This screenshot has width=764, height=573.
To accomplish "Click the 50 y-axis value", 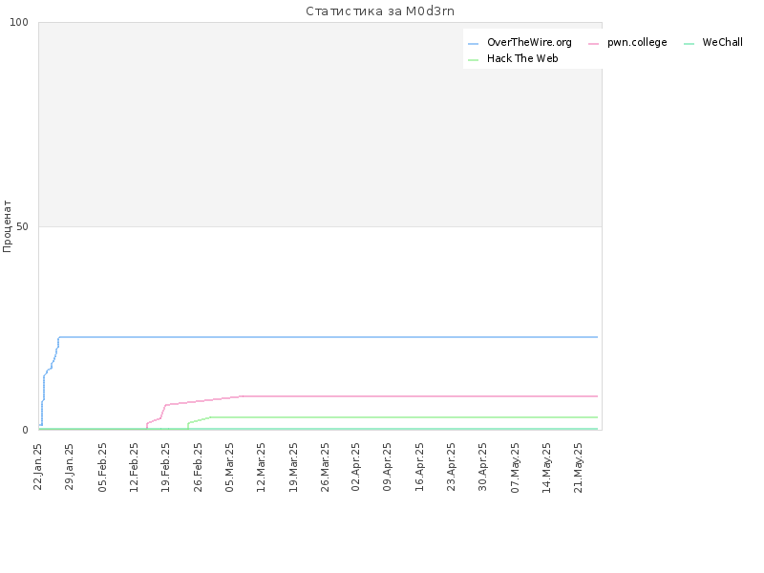I will (x=22, y=226).
